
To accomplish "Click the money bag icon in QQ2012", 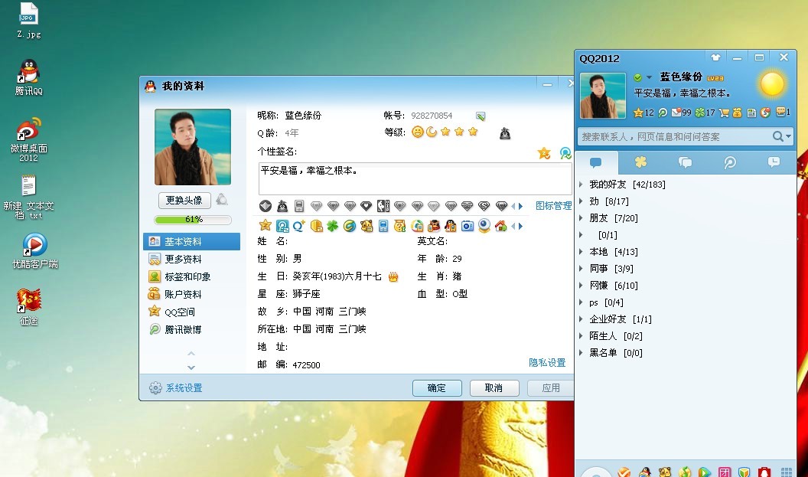I will pyautogui.click(x=738, y=113).
